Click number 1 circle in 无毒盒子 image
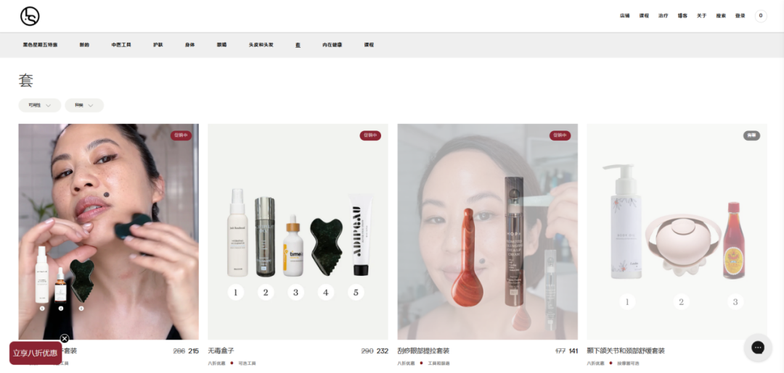Viewport: 784px width, 373px height. (x=235, y=292)
